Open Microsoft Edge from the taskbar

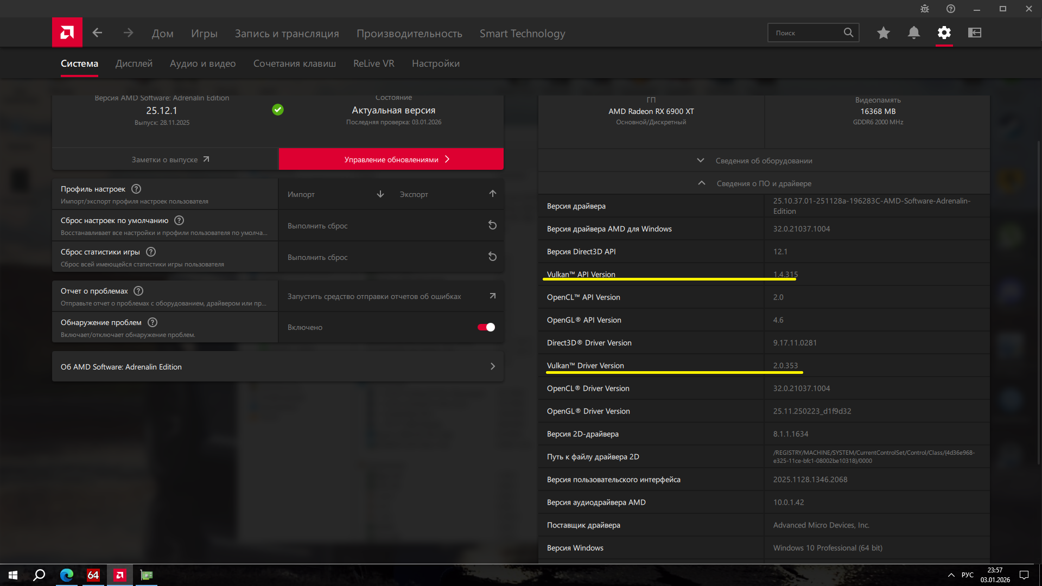pos(67,575)
